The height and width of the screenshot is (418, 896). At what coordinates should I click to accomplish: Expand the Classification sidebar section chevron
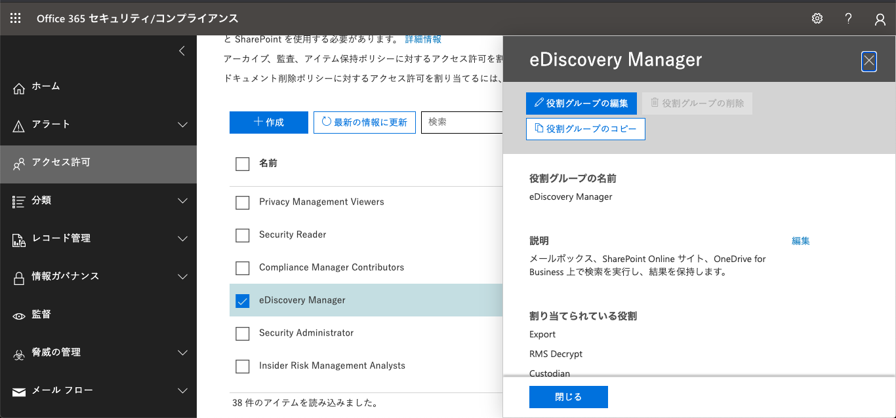point(183,201)
